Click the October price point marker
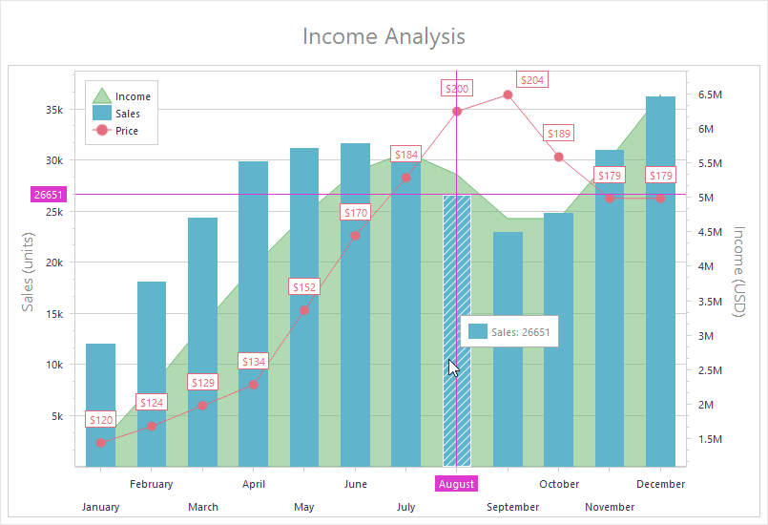Screen dimensions: 768x525 (559, 157)
